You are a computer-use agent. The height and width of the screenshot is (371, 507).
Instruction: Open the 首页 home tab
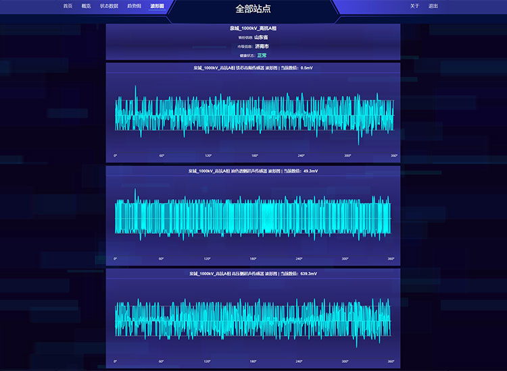67,6
